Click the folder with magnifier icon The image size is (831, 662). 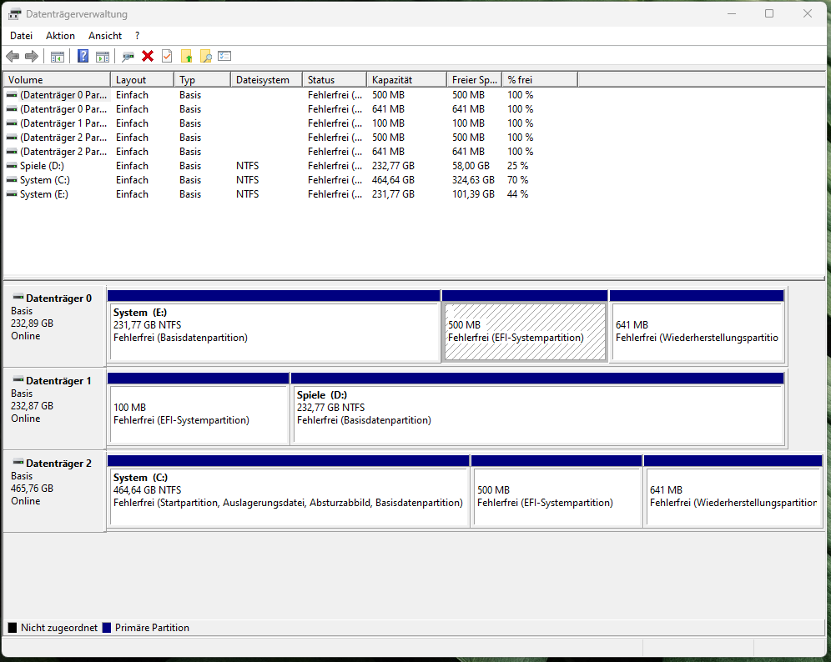point(205,56)
